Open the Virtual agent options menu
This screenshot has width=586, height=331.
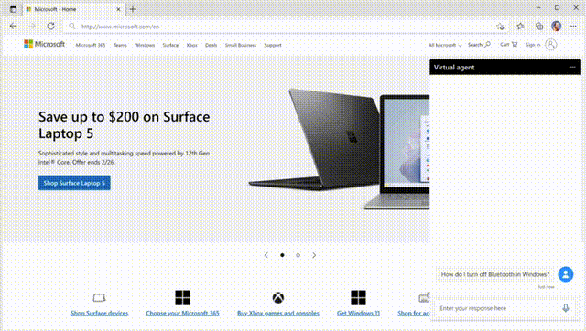click(x=572, y=67)
